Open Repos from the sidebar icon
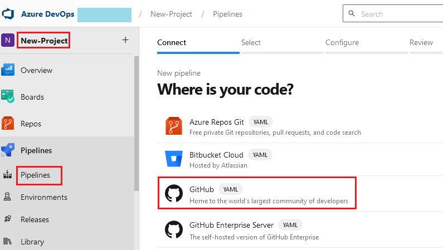443x250 pixels. 8,124
